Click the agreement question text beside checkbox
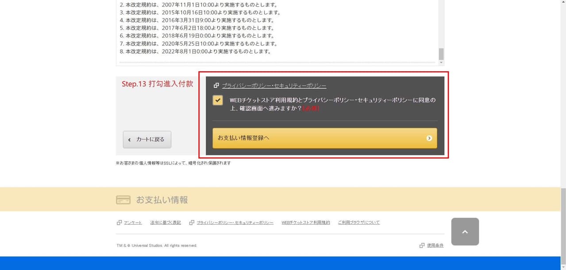This screenshot has width=566, height=270. coord(332,104)
